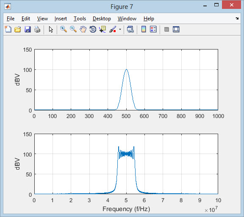
Task: Open a file with the folder icon
Action: 18,29
